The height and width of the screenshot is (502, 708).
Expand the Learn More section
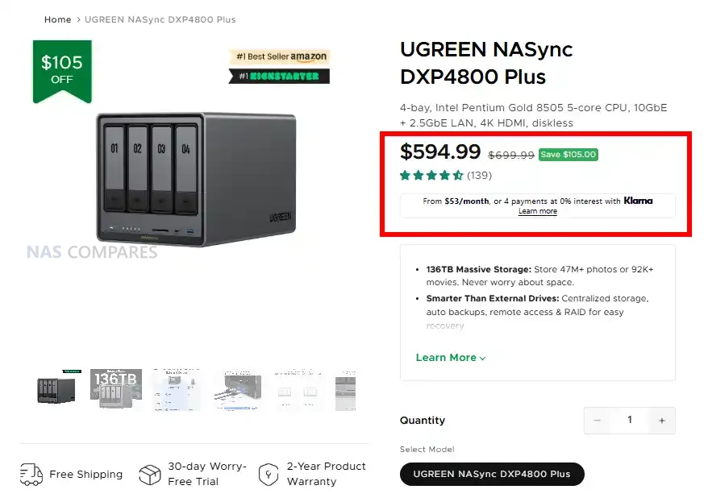point(451,358)
